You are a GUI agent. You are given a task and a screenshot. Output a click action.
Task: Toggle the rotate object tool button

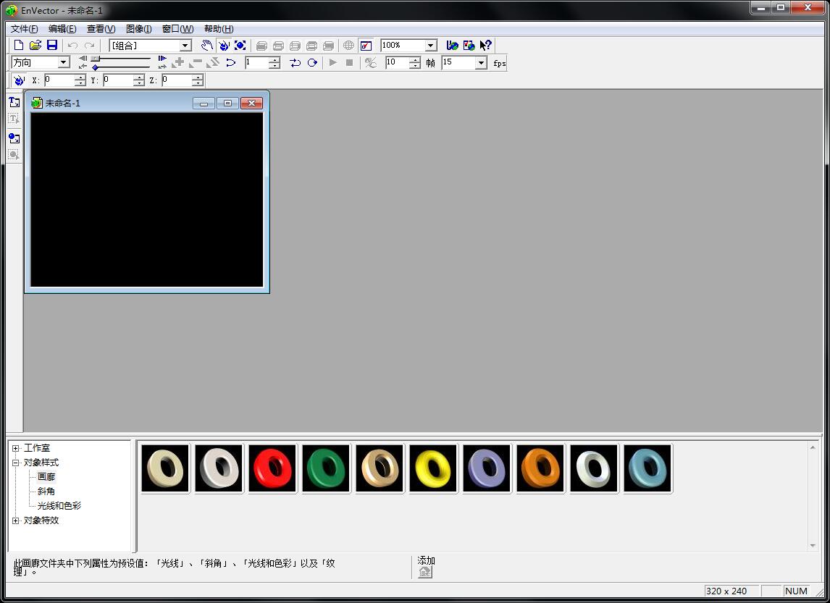coord(224,46)
